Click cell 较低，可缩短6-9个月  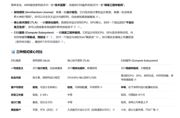[133, 95]
